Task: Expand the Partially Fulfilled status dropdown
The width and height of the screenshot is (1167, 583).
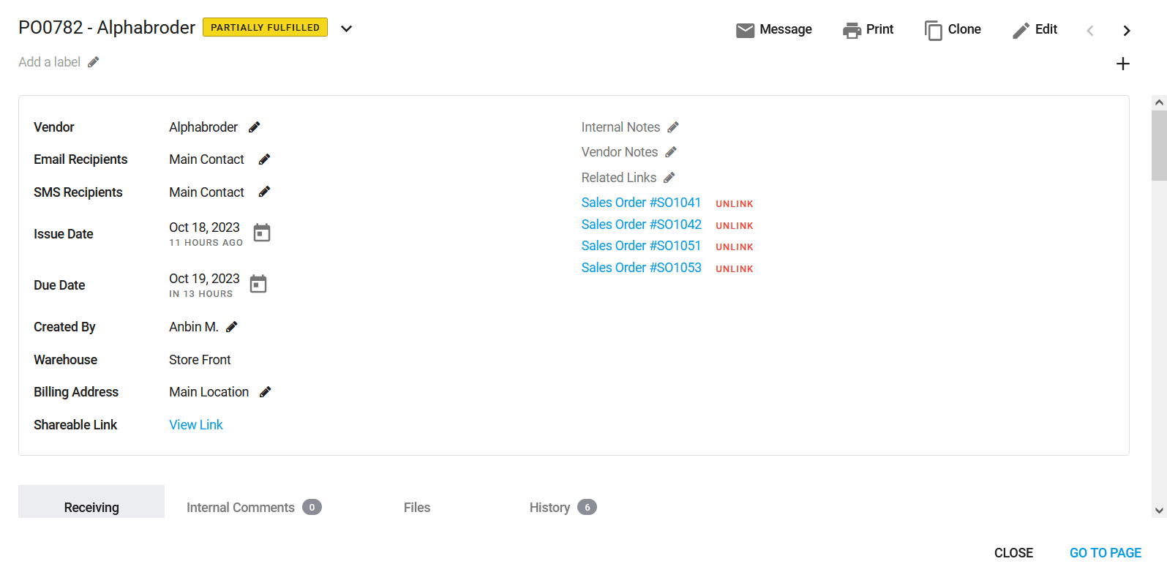Action: 347,29
